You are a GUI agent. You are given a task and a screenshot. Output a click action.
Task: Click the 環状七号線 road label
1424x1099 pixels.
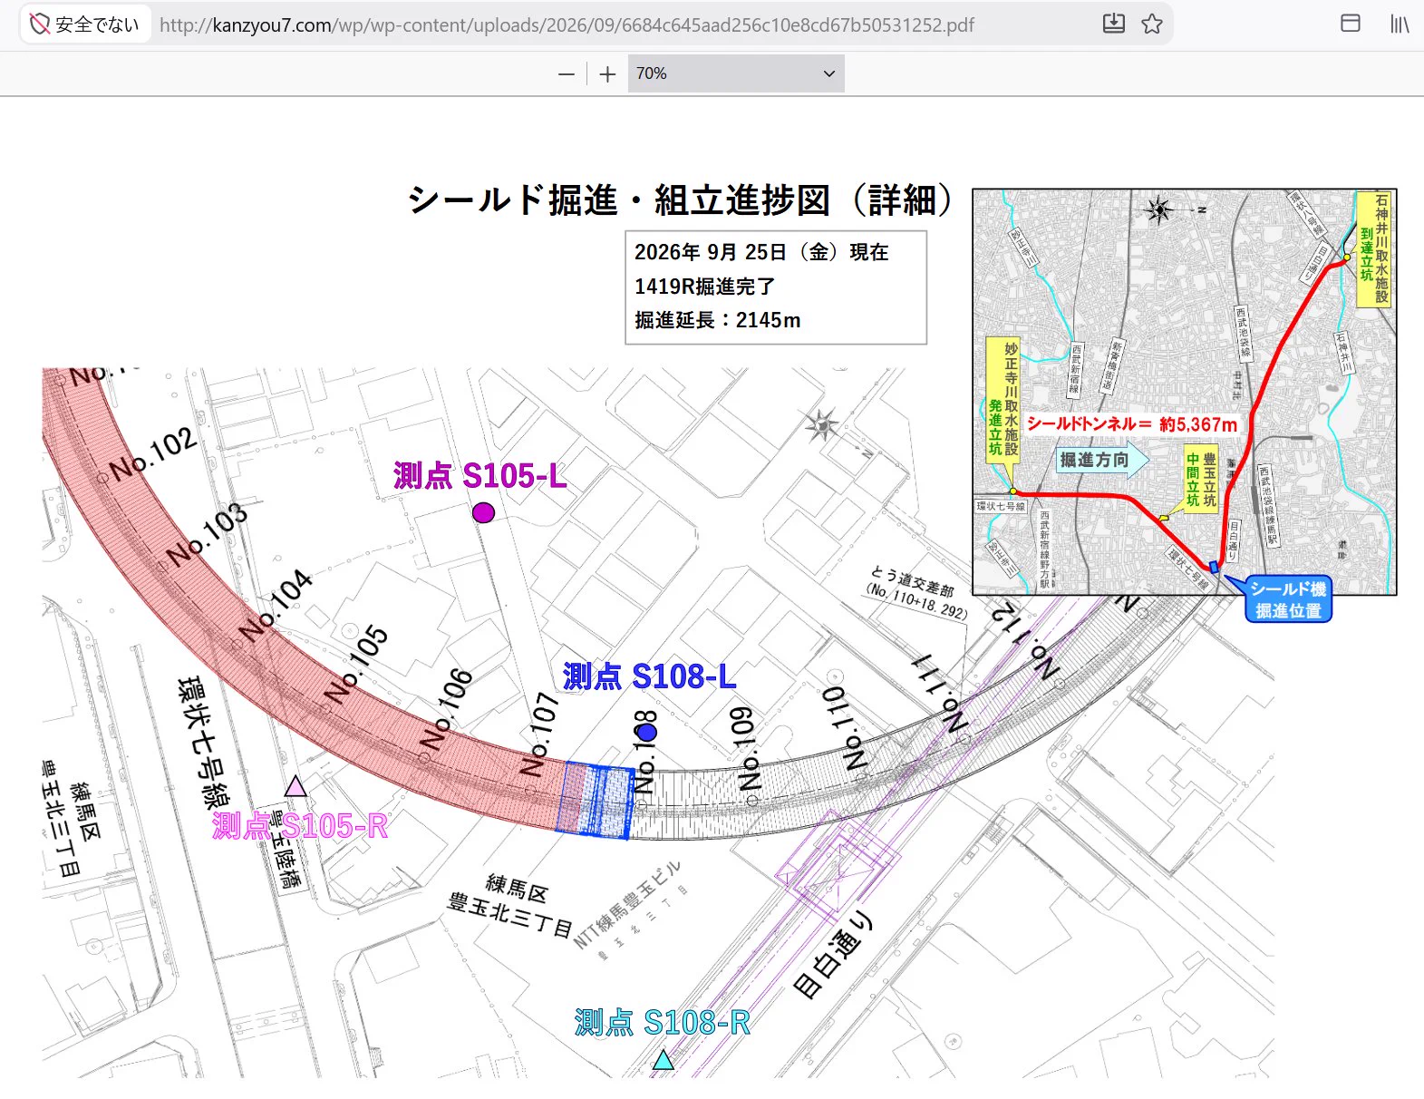pos(202,742)
